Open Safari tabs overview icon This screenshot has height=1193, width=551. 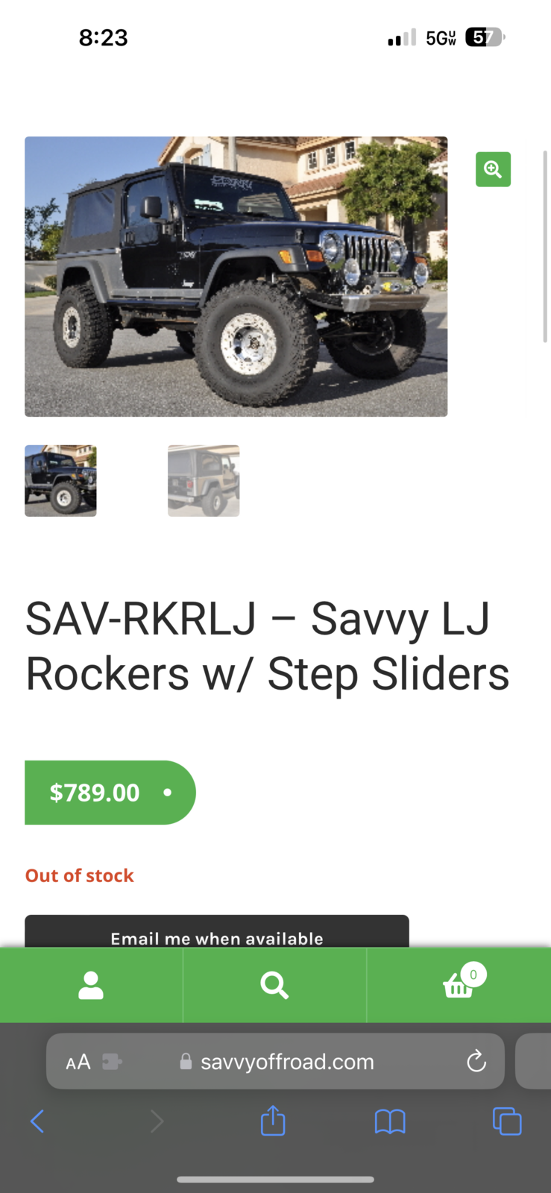coord(507,1121)
